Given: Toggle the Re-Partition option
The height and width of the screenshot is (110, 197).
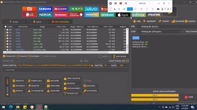Looking at the screenshot, I should pyautogui.click(x=34, y=56).
